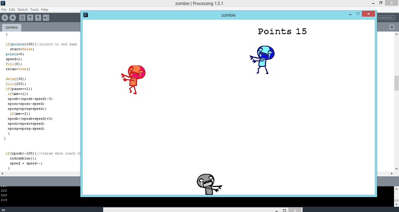This screenshot has width=399, height=212.
Task: Click the Open sketch toolbar icon
Action: coord(30,18)
